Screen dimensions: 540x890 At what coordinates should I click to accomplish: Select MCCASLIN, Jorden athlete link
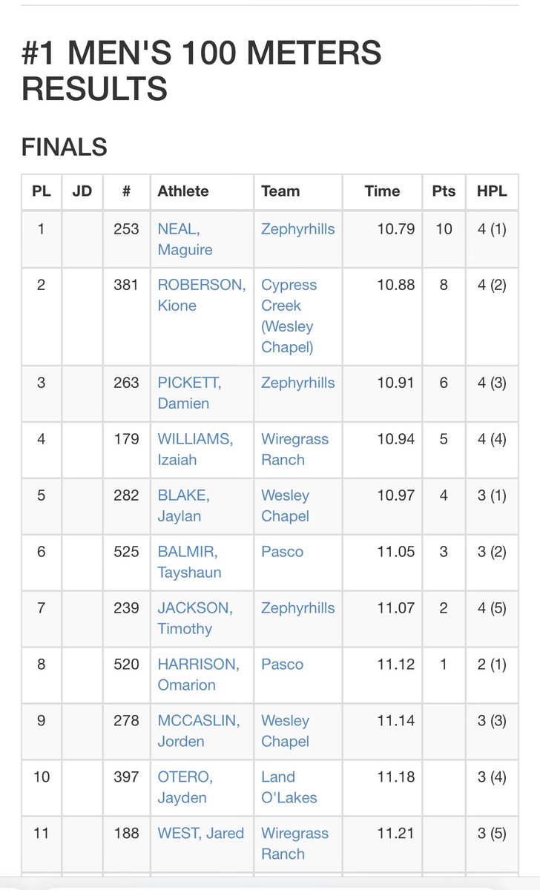(x=198, y=731)
